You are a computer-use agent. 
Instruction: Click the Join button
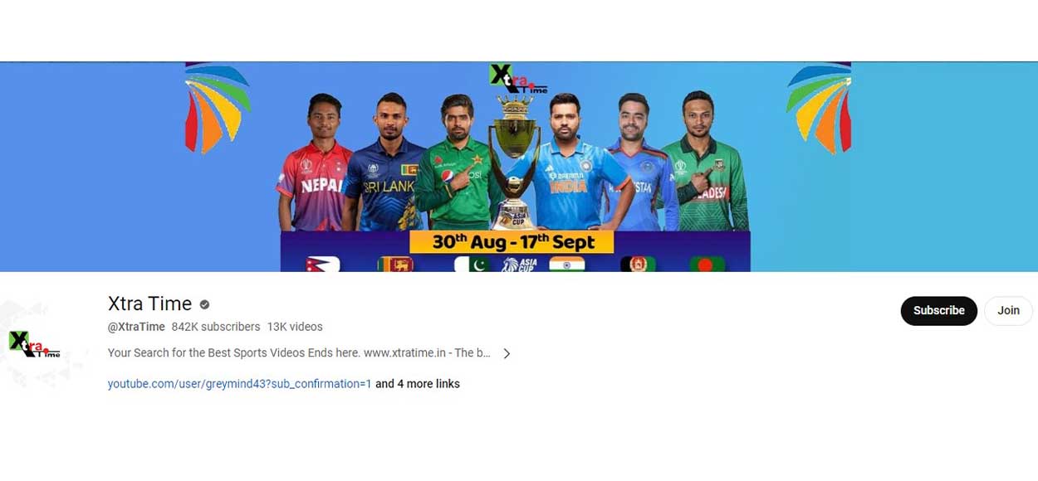tap(1008, 310)
